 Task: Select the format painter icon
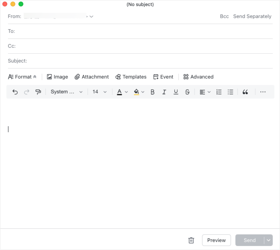[x=38, y=92]
